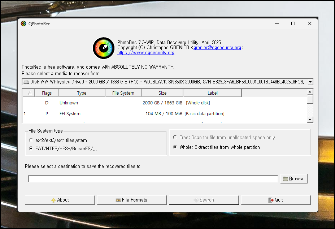This screenshot has width=335, height=229.
Task: Click the "D" flag cell
Action: tap(47, 103)
